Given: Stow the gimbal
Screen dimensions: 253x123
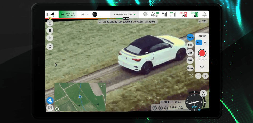Looking at the screenshot, I should click(x=190, y=68).
